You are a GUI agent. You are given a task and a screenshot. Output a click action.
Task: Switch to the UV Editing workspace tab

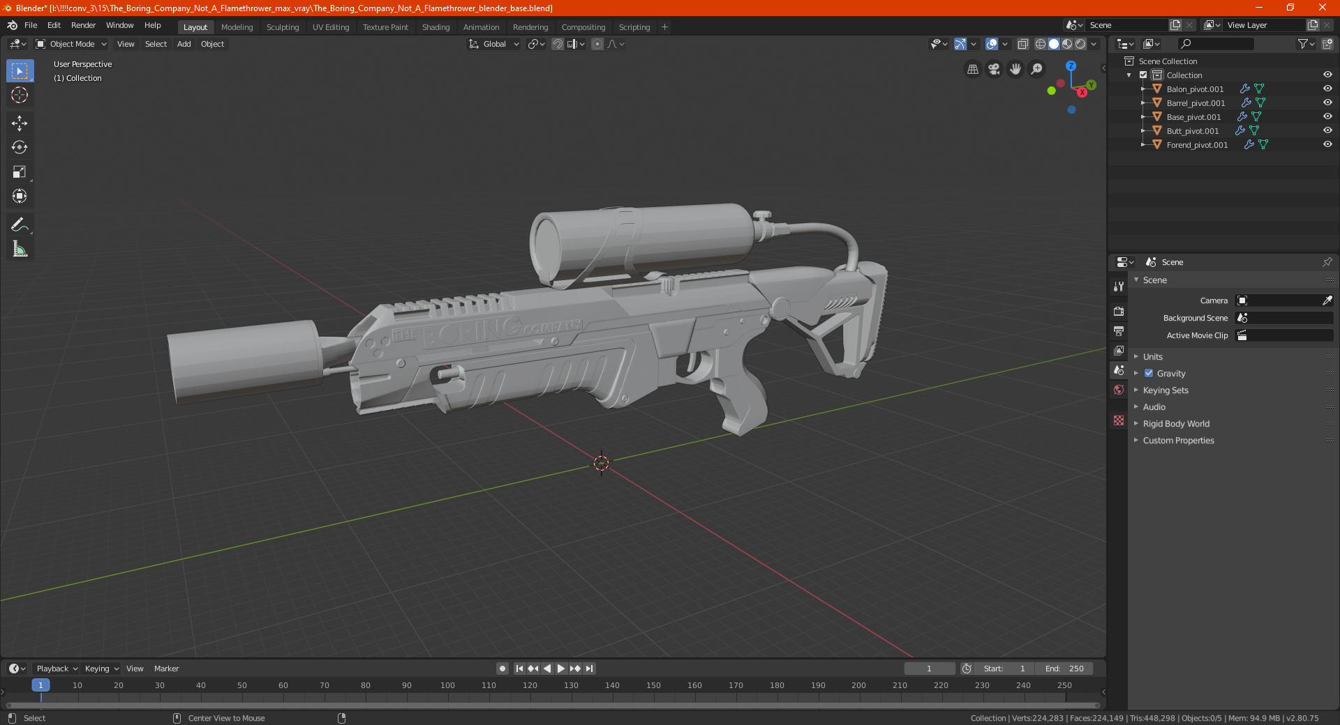331,27
